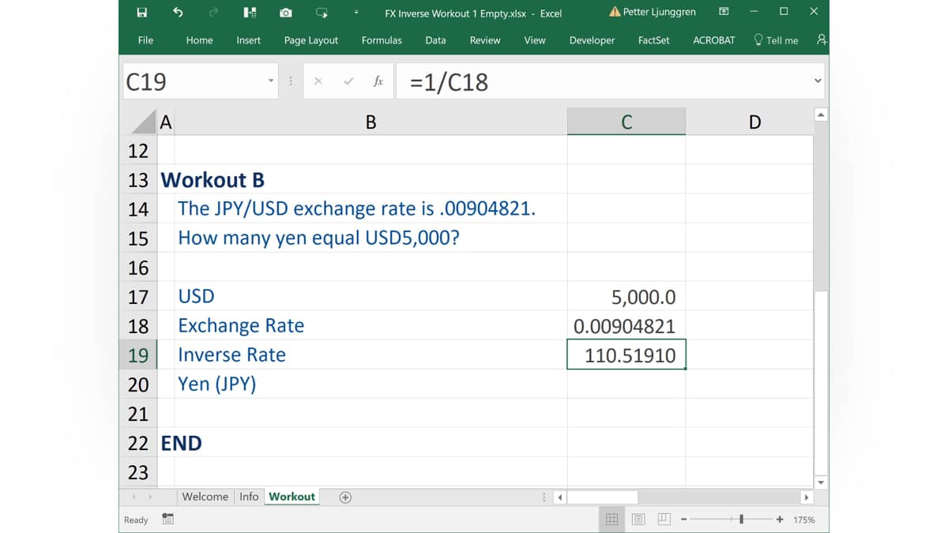Image resolution: width=948 pixels, height=533 pixels.
Task: Select the Workout sheet tab
Action: [292, 497]
